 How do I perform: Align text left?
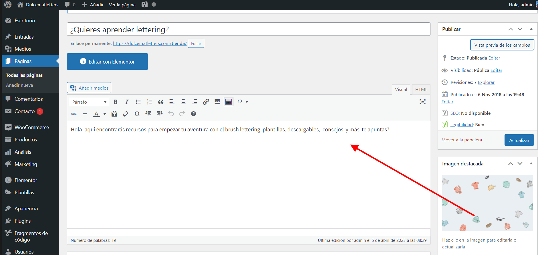172,102
